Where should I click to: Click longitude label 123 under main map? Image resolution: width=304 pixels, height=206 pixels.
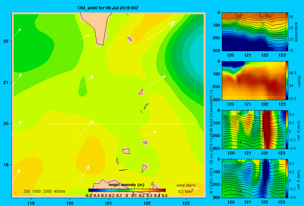[x=186, y=203]
